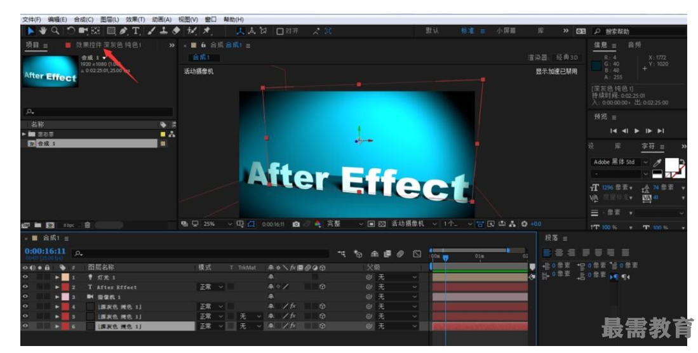Open parent dropdown for 灯光 1 layer
Image resolution: width=698 pixels, height=353 pixels.
coord(397,277)
